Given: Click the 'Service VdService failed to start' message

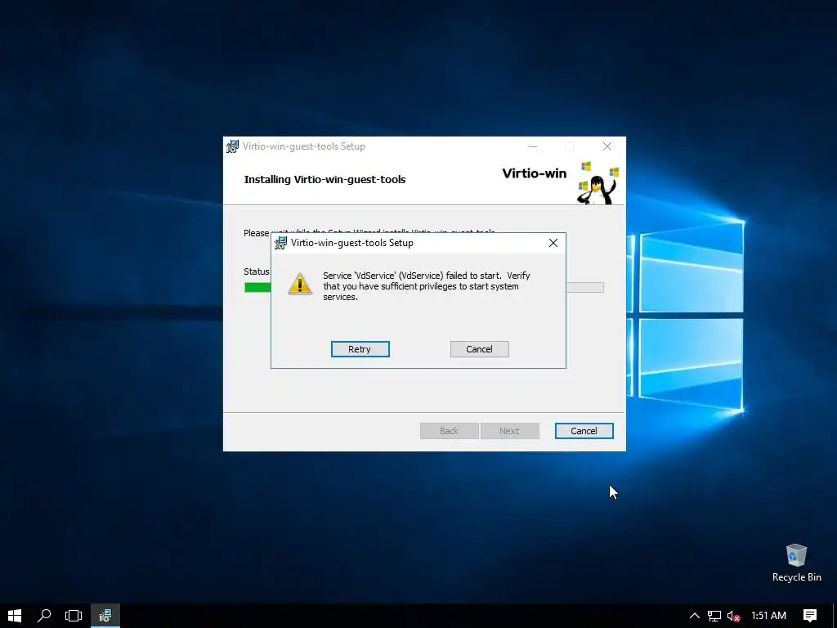Looking at the screenshot, I should pos(426,286).
